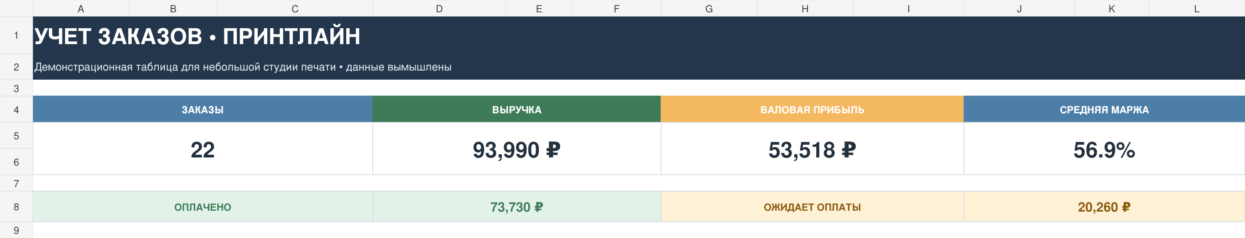Select row 8 header

(16, 206)
